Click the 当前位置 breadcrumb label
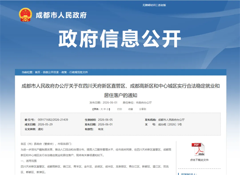This screenshot has height=175, width=240. [x=27, y=72]
